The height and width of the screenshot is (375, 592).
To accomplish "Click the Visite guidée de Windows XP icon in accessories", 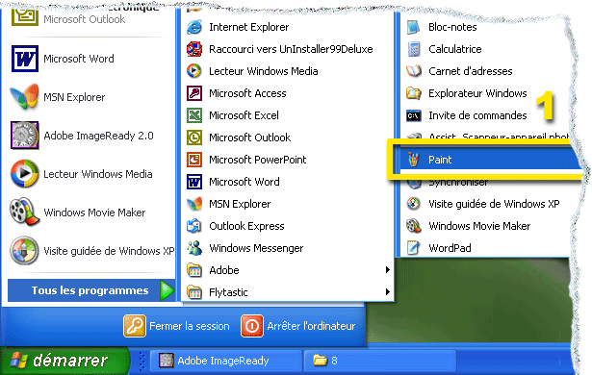I will tap(413, 204).
